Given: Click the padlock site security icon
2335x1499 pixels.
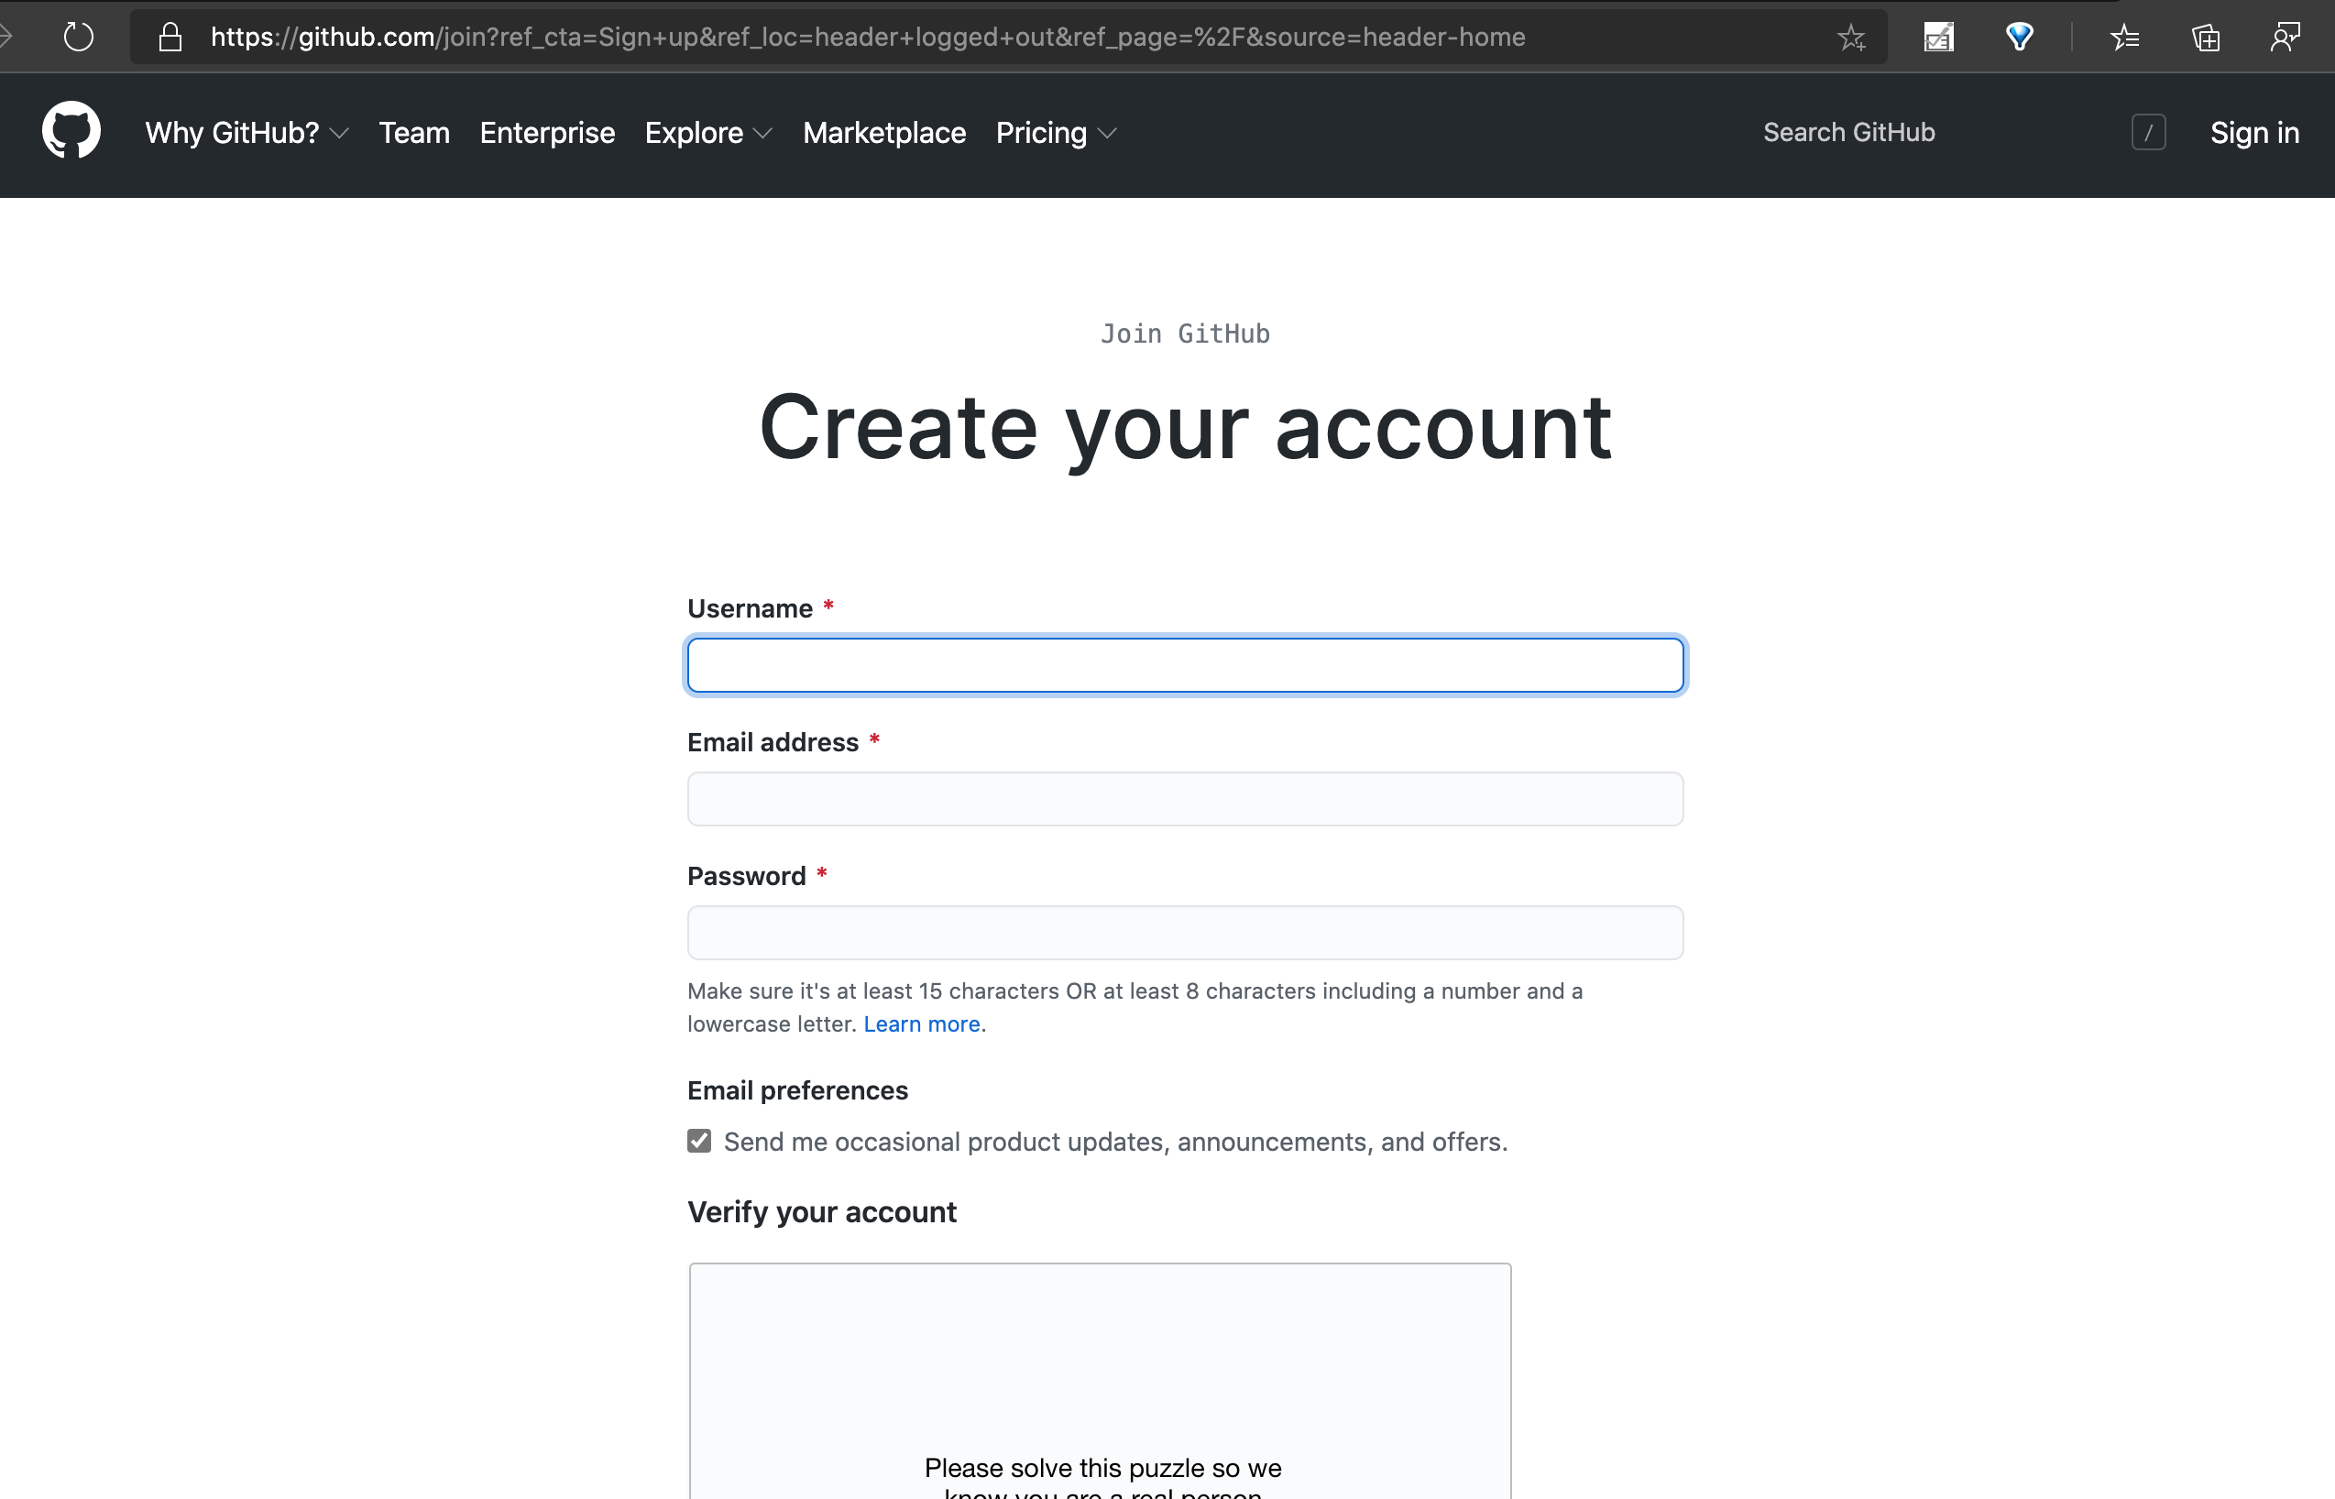Looking at the screenshot, I should coord(170,37).
